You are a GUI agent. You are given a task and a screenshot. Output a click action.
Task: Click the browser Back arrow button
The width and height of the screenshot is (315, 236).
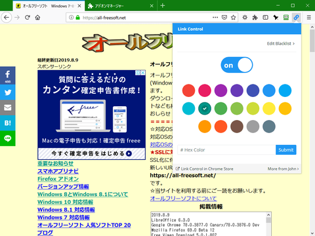[x=7, y=18]
